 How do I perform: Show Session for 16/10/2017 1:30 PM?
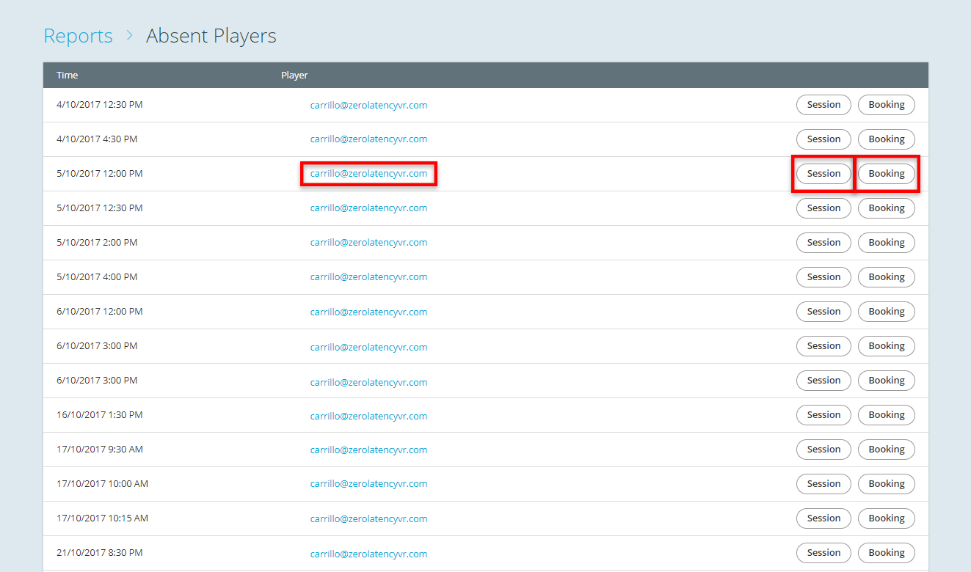[823, 415]
